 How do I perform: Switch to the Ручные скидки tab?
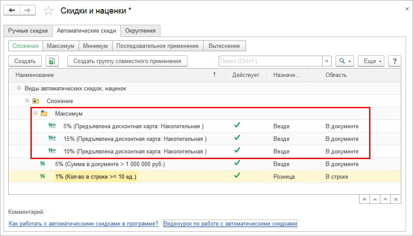pyautogui.click(x=28, y=31)
